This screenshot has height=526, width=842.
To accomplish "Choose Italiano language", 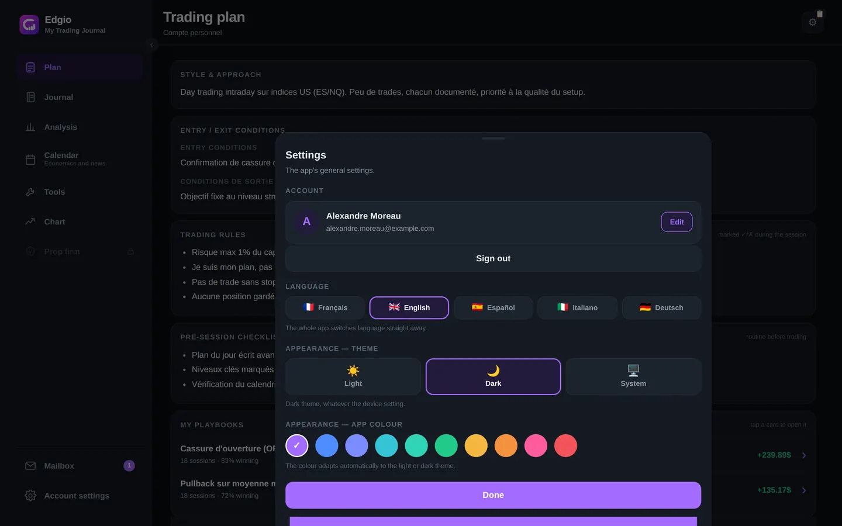I will [577, 307].
